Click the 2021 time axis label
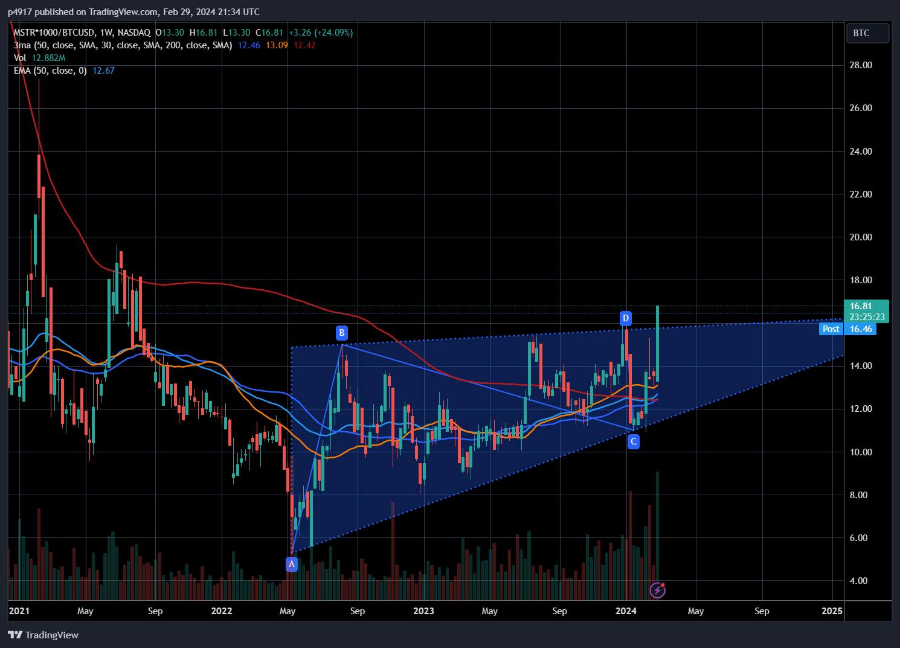 click(19, 611)
